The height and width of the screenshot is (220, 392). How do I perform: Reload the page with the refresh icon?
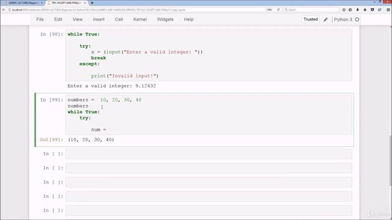point(278,10)
